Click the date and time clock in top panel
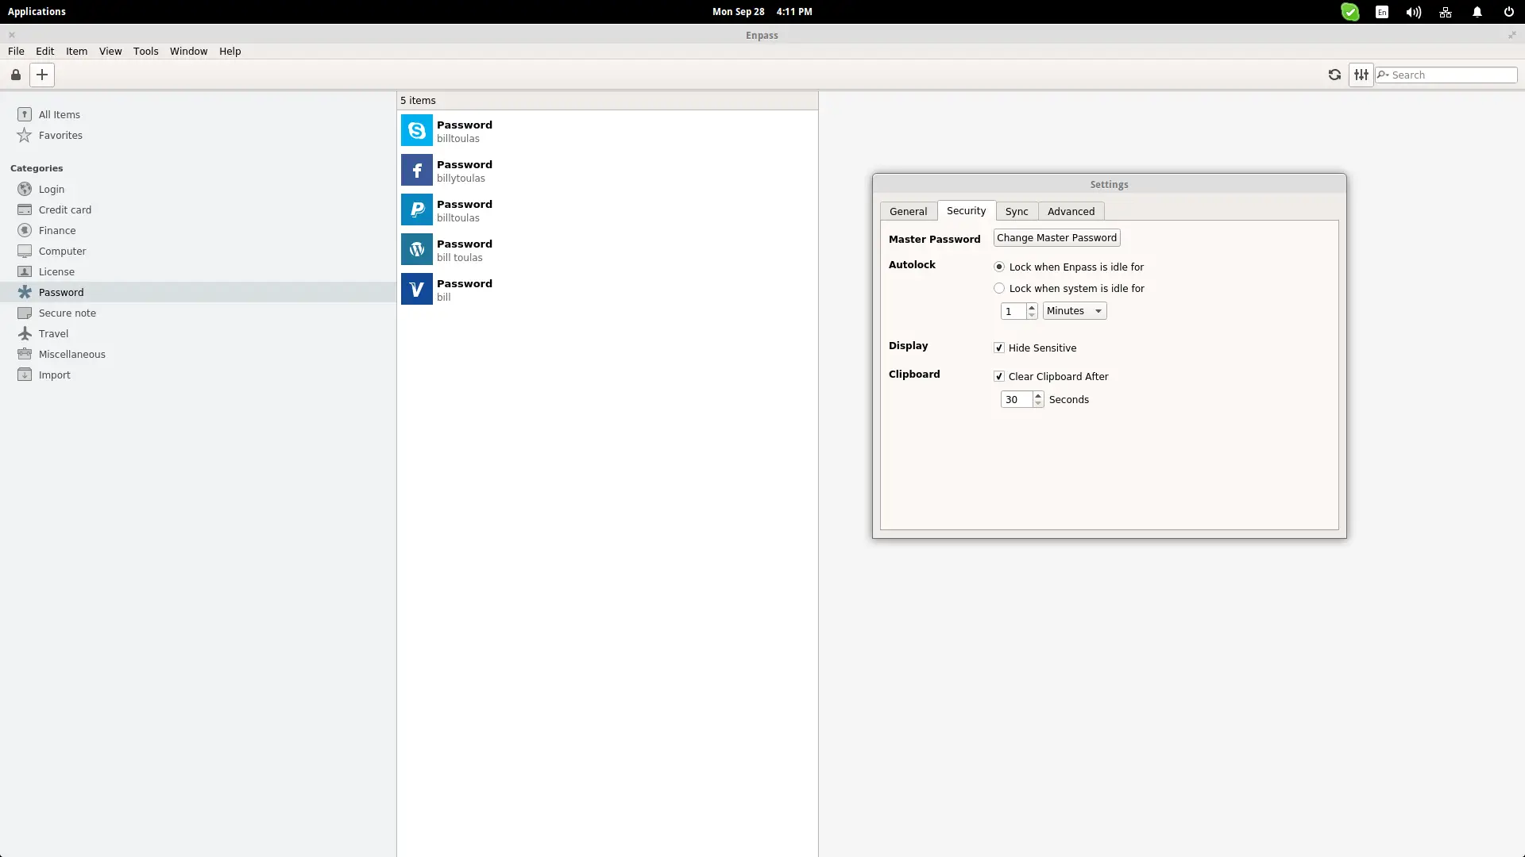The width and height of the screenshot is (1525, 857). tap(762, 12)
